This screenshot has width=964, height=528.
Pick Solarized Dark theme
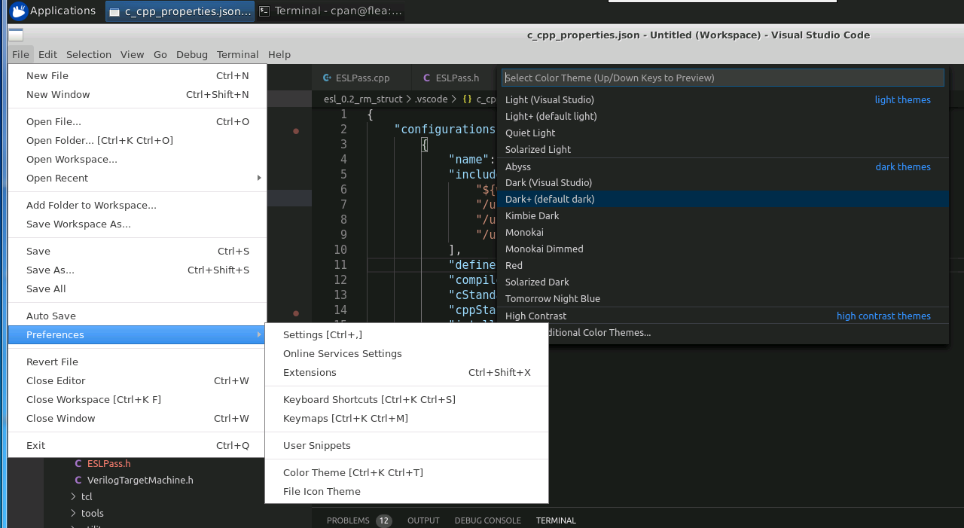click(723, 282)
